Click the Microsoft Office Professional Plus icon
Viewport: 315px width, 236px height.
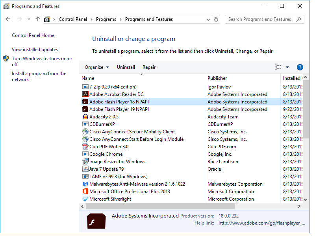click(x=85, y=192)
